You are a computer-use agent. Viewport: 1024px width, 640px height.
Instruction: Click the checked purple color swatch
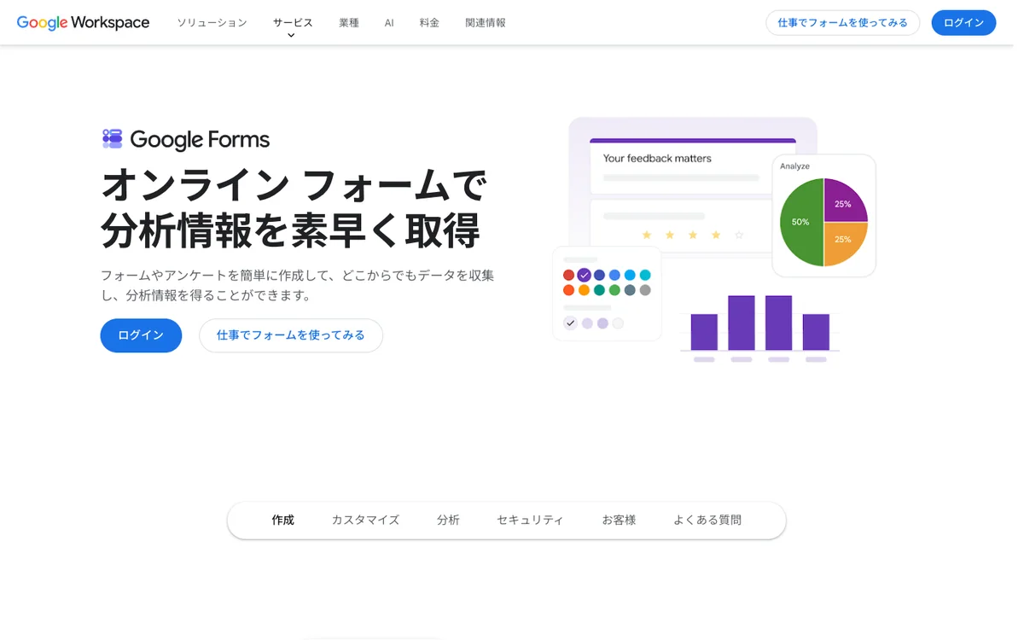click(584, 275)
